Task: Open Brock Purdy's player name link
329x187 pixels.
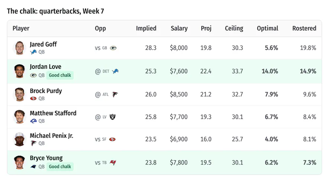Action: (46, 91)
